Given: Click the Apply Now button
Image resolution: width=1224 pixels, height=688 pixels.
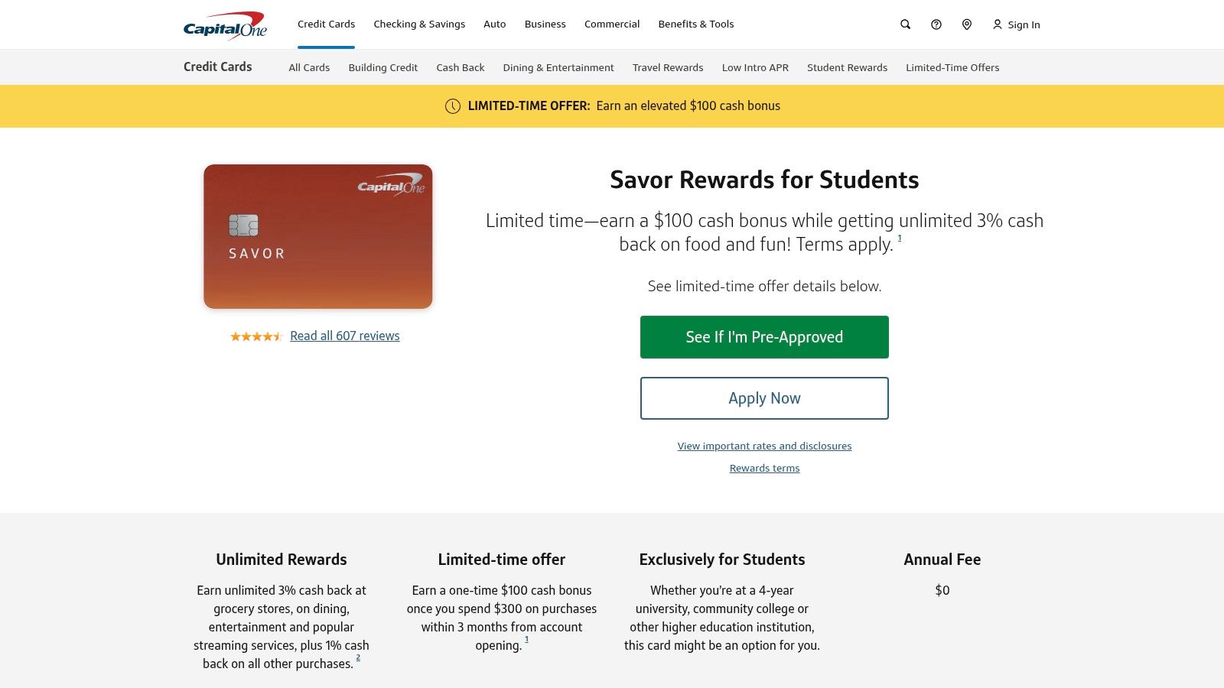Looking at the screenshot, I should [764, 398].
